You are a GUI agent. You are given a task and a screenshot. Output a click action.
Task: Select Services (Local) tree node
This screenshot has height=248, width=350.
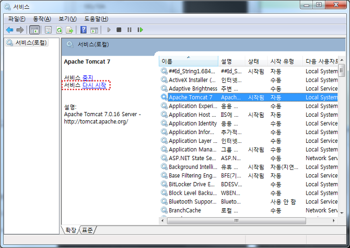tap(27, 42)
